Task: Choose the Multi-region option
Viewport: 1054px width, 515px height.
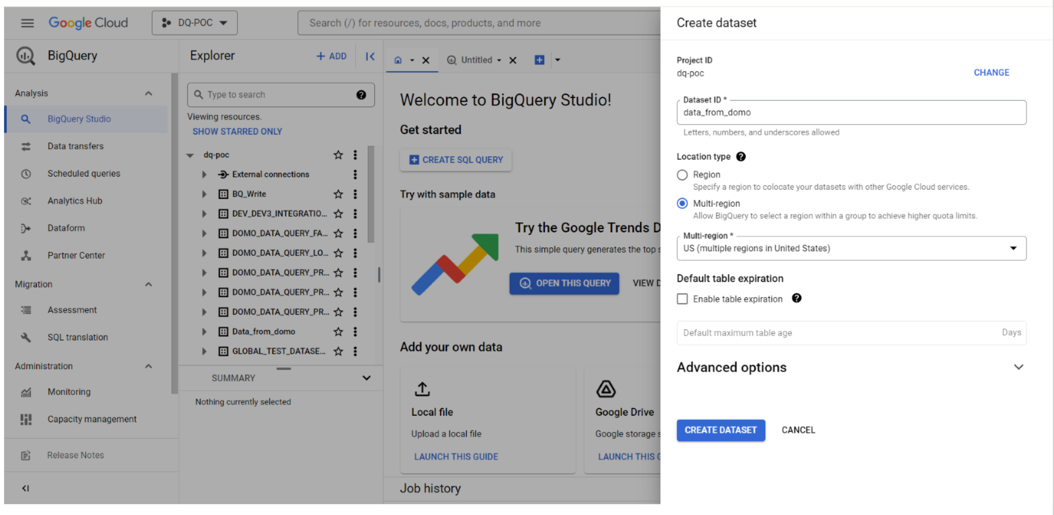Action: click(682, 203)
